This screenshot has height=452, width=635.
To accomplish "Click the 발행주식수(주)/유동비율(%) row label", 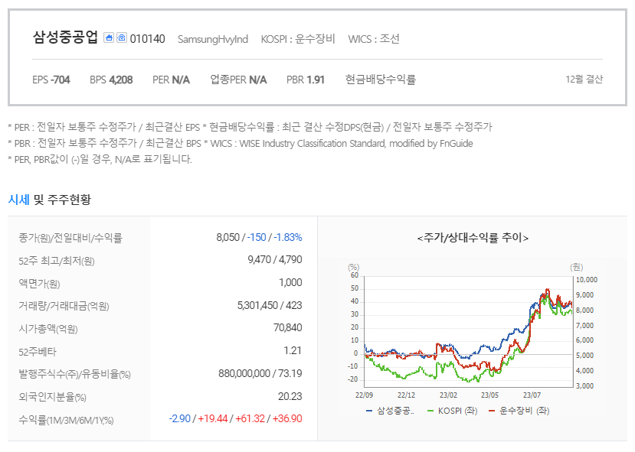I will pos(74,374).
